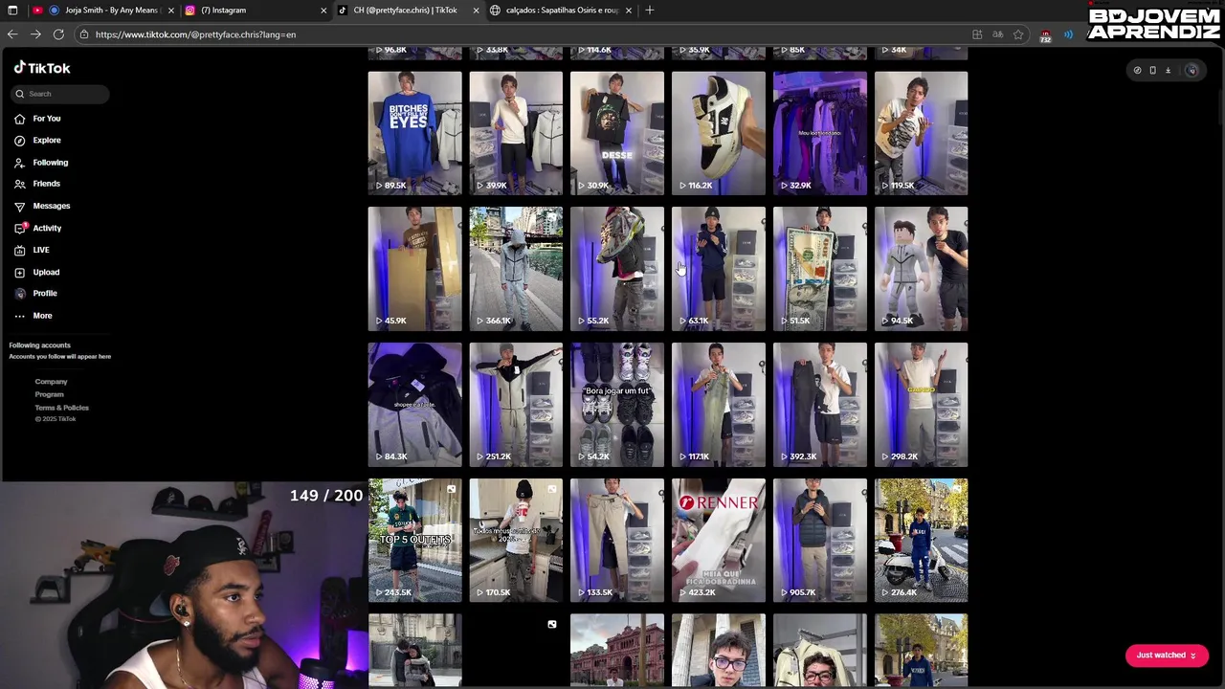Open the video with 39.9K views

click(x=516, y=133)
